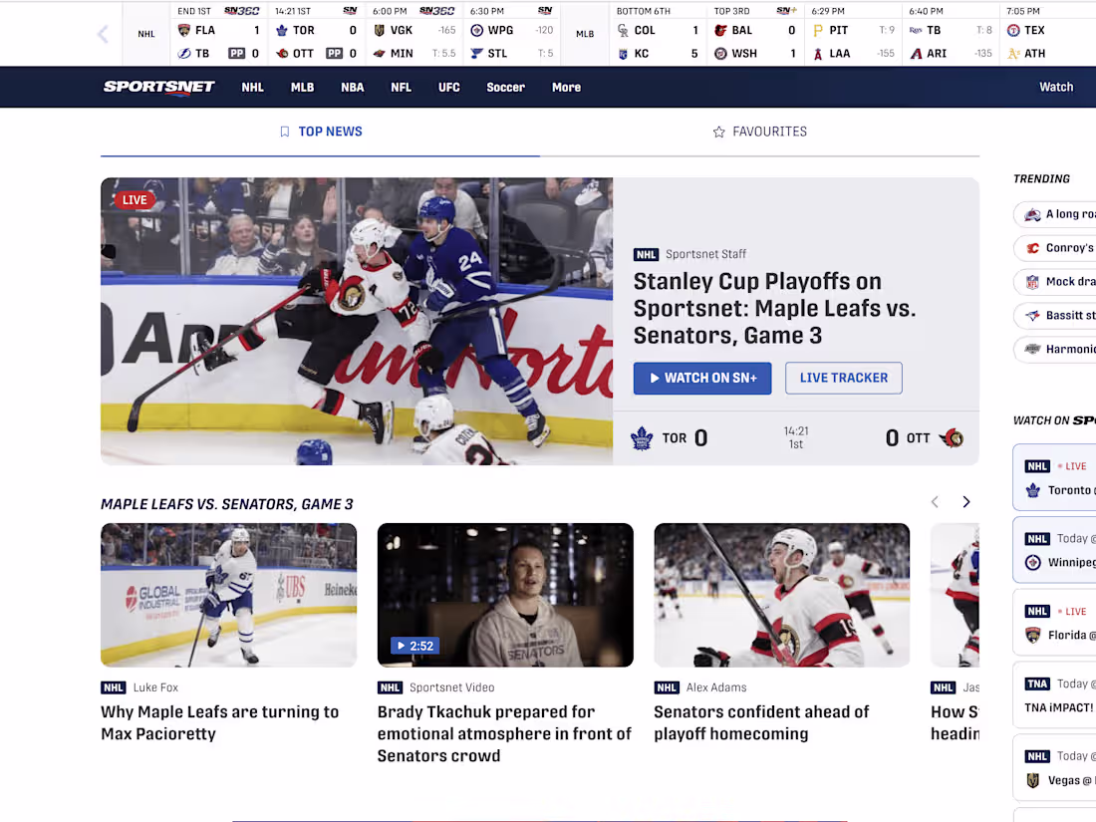Click Florida Panthers logo in scoreboard
The image size is (1096, 822).
pos(184,30)
